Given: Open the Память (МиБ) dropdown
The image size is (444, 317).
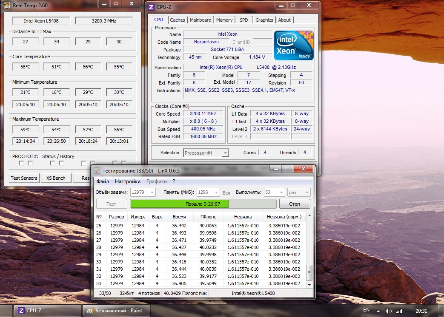Looking at the screenshot, I should [x=208, y=192].
